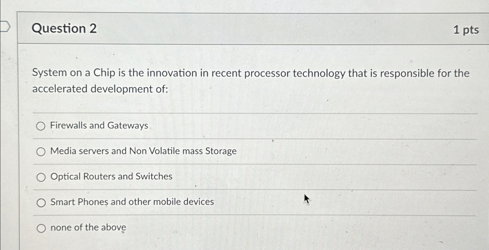Click 'Smart Phones and other mobile devices' text

(x=132, y=202)
